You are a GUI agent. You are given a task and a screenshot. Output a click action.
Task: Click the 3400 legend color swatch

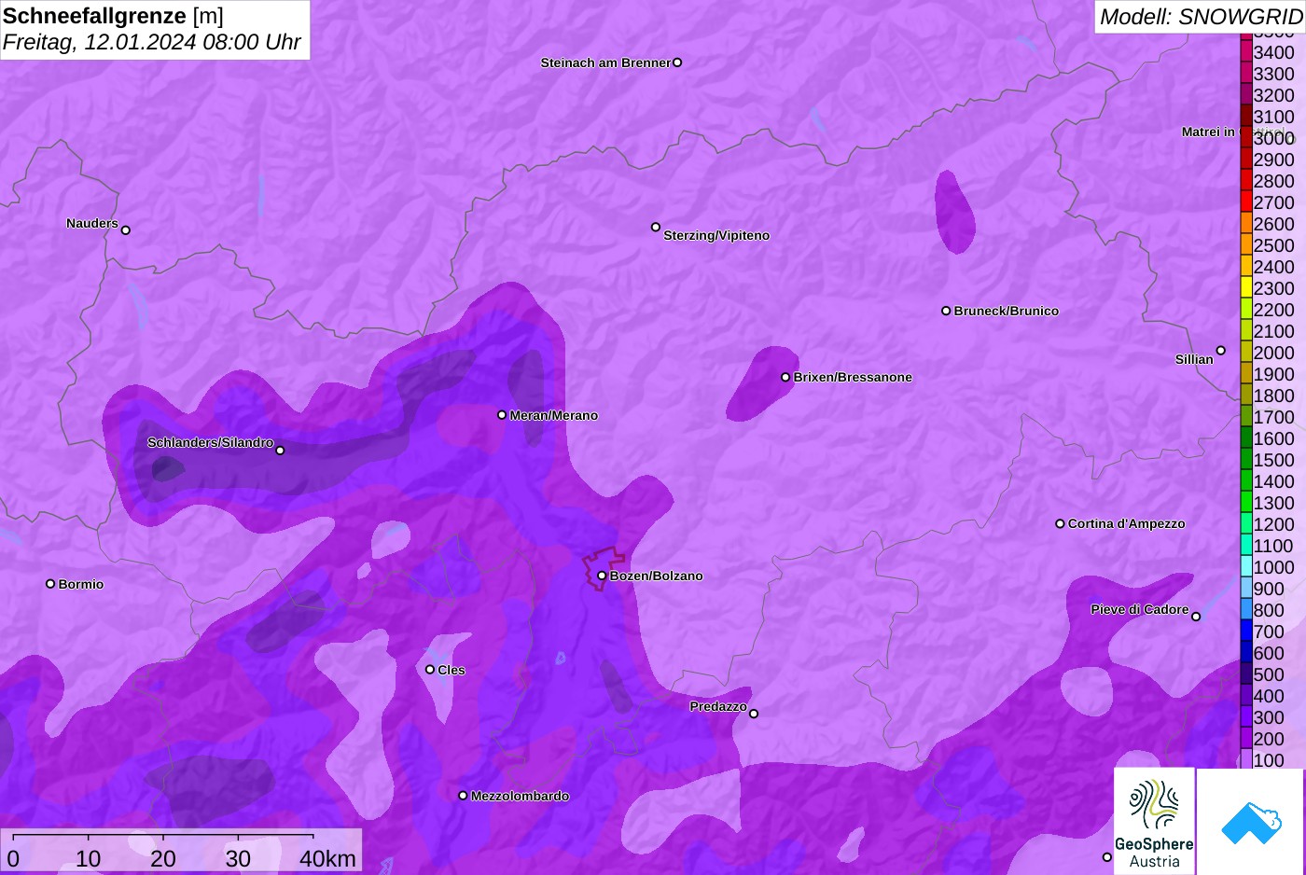(1245, 51)
